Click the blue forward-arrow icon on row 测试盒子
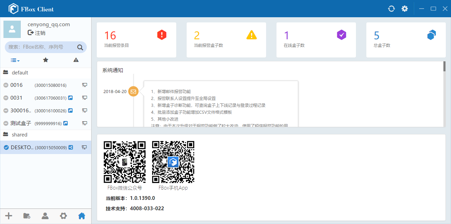Image resolution: width=451 pixels, height=224 pixels. 65,123
